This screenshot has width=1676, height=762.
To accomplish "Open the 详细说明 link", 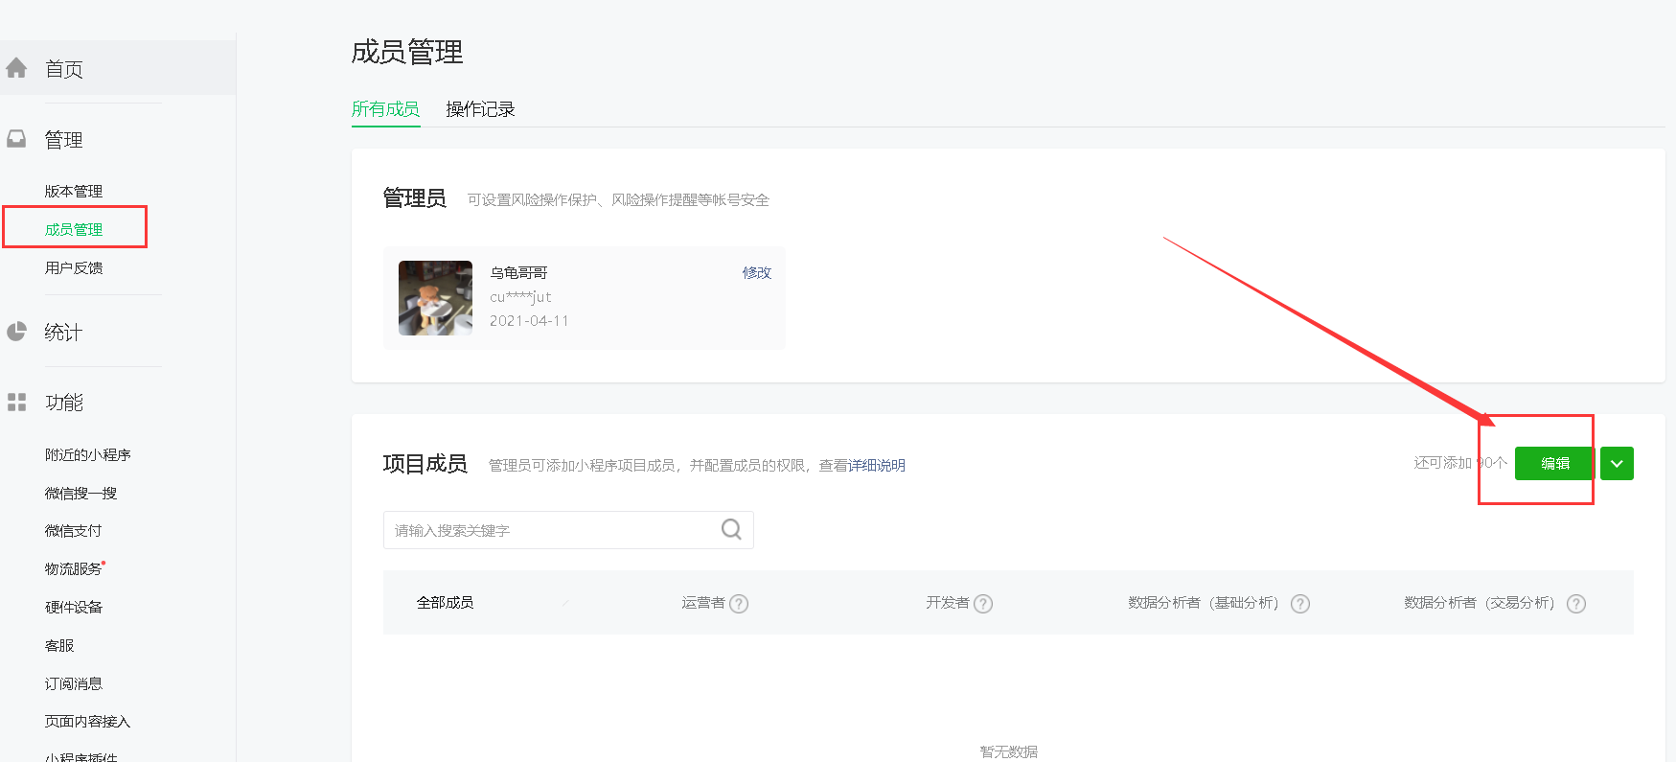I will 877,465.
